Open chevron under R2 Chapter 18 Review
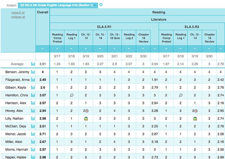The width and height of the screenshot is (225, 159). [209, 49]
